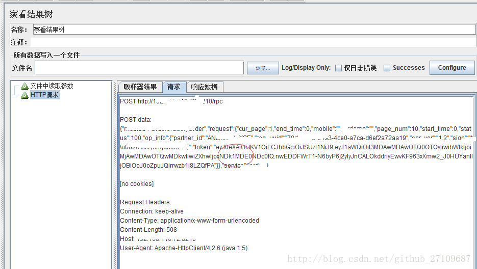Click into the 名称 field containing 察看结果树

(255, 30)
